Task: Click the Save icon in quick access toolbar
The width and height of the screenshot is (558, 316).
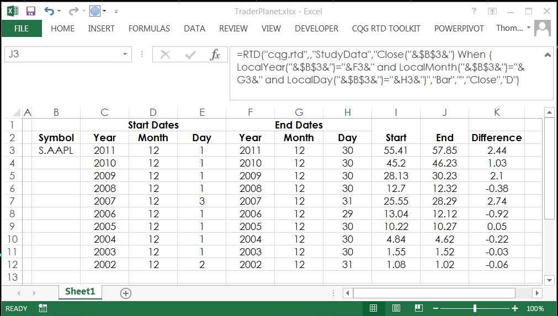Action: (x=31, y=11)
